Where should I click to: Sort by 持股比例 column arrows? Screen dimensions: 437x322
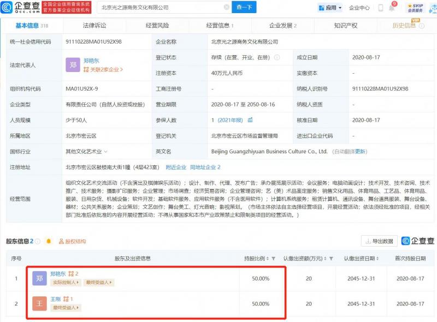pos(268,259)
